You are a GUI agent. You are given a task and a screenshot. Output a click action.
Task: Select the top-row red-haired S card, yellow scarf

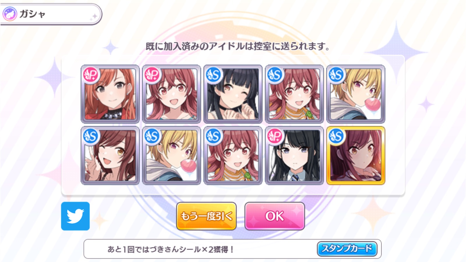pyautogui.click(x=294, y=94)
